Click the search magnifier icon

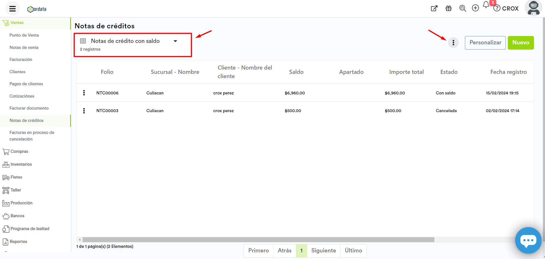[x=462, y=8]
